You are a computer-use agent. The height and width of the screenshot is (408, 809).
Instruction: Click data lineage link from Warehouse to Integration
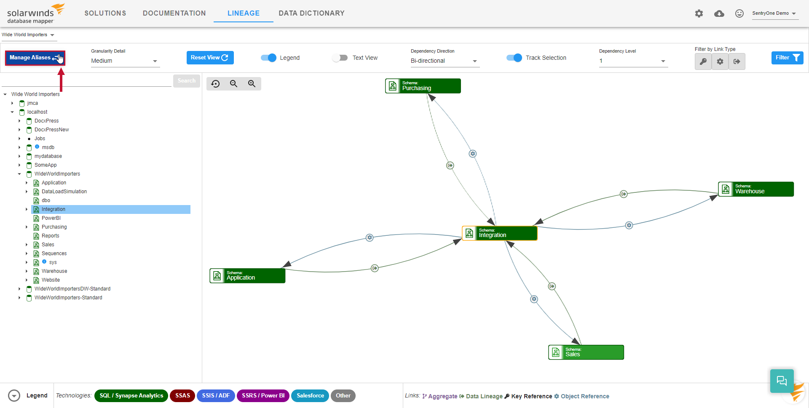point(624,194)
